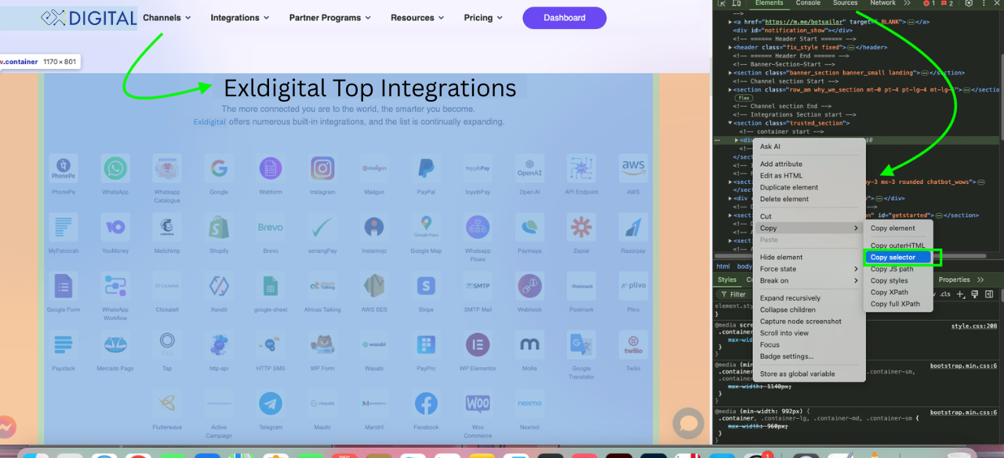Show more DevTools tabs chevron
Image resolution: width=1004 pixels, height=458 pixels.
coord(908,3)
